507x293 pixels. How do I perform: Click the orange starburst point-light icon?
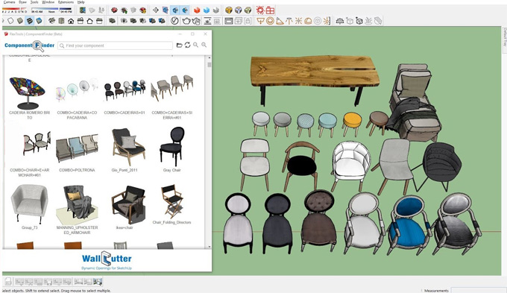pos(298,21)
